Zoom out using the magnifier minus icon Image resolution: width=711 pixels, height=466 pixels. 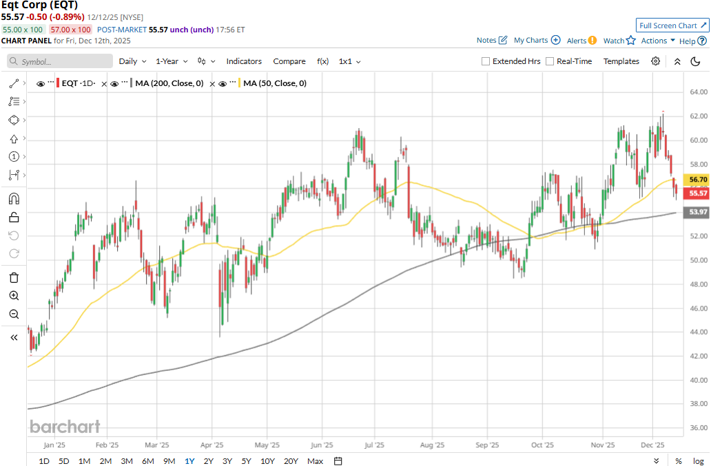[14, 315]
